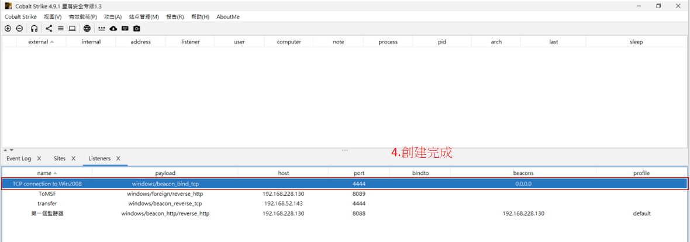Click windows/beacon_reverse_tcp payload cell
This screenshot has width=690, height=242.
tap(165, 203)
